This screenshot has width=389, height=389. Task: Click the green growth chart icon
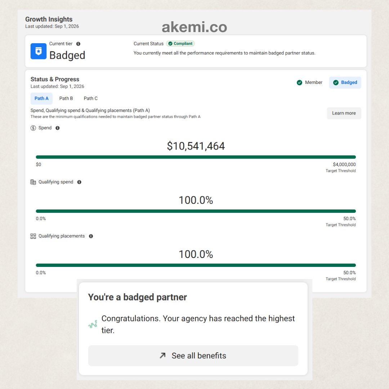(x=93, y=324)
